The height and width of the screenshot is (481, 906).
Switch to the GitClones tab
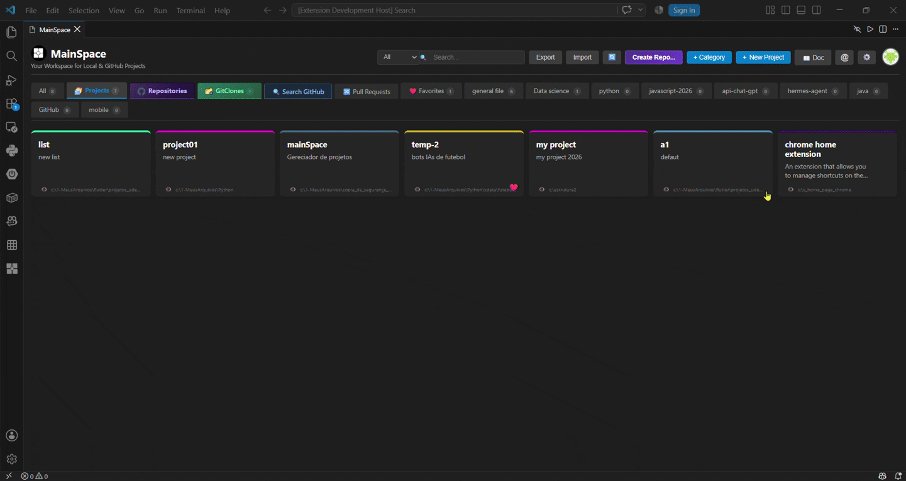coord(229,91)
